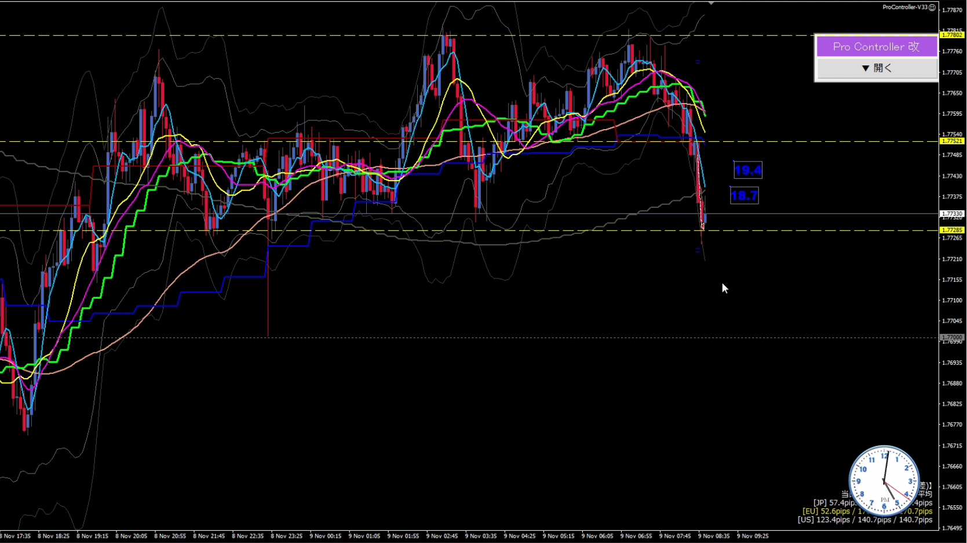Click the 1.77000 price level tag
The height and width of the screenshot is (543, 967).
click(x=951, y=337)
